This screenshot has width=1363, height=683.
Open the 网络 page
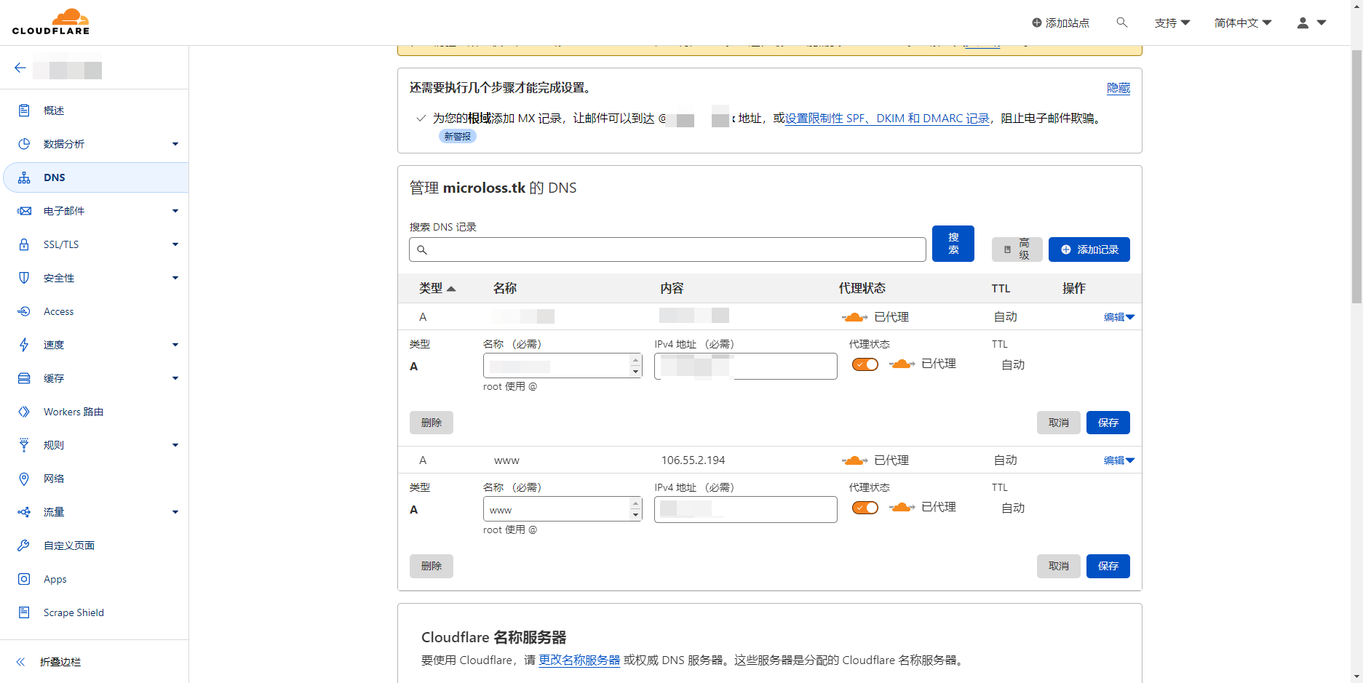point(54,479)
